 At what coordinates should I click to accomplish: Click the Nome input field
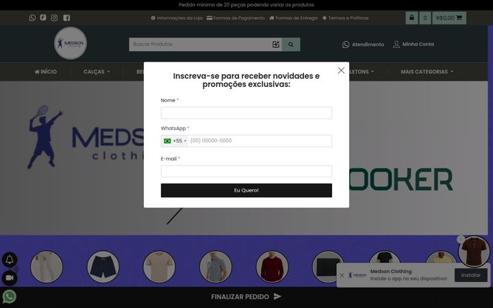pyautogui.click(x=246, y=113)
